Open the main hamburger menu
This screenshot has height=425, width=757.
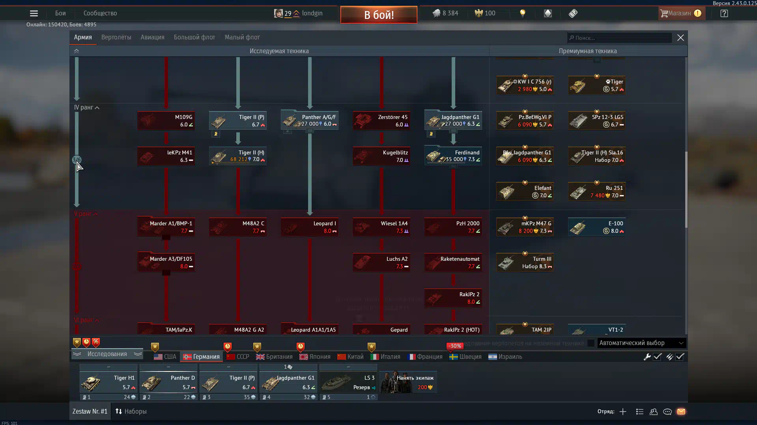coord(34,13)
